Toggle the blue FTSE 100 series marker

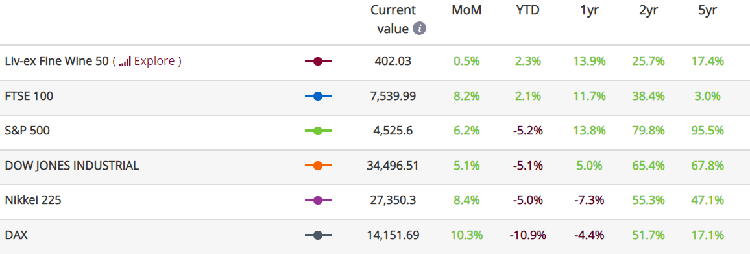pos(318,96)
